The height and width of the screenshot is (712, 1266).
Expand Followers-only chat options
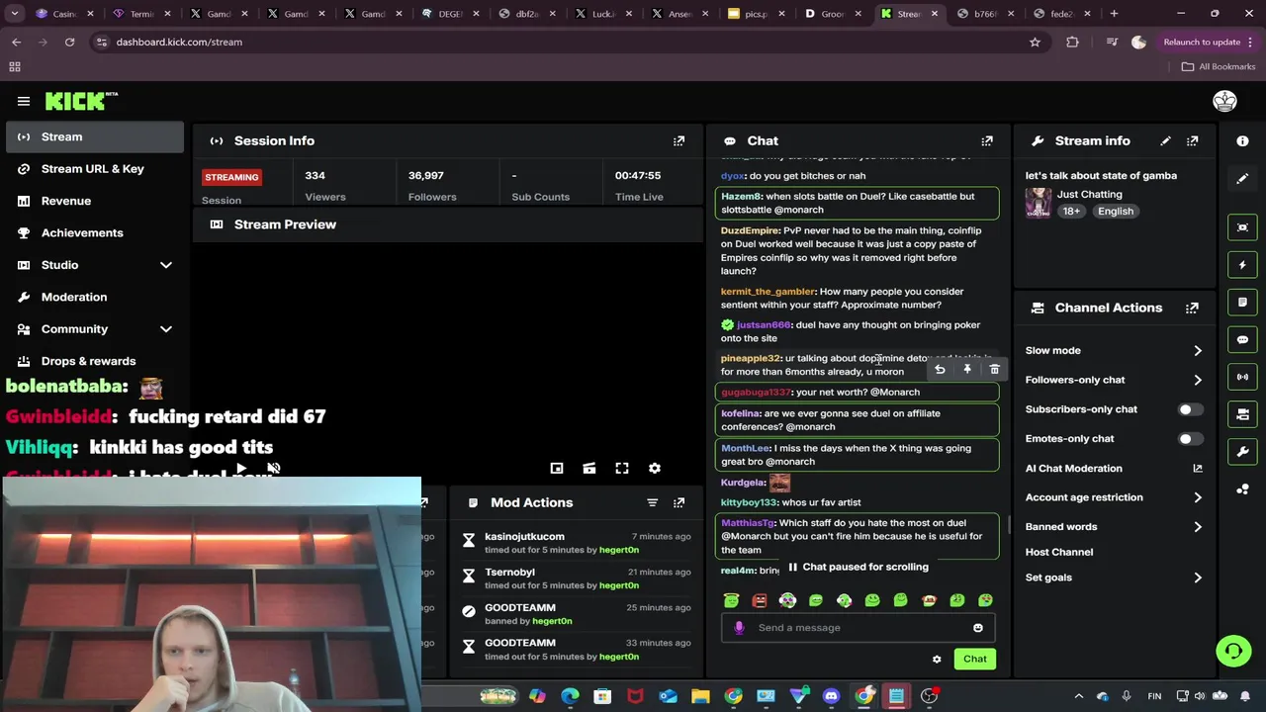point(1198,380)
